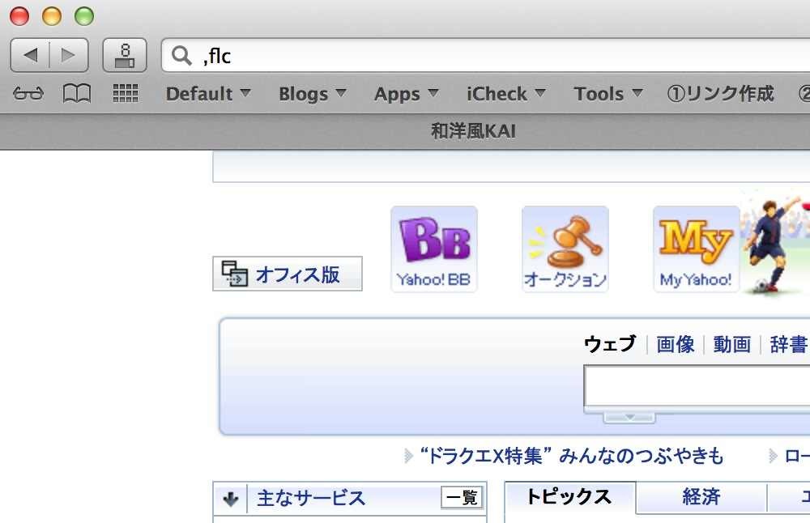
Task: Click the yellow minimize window button
Action: tap(52, 16)
